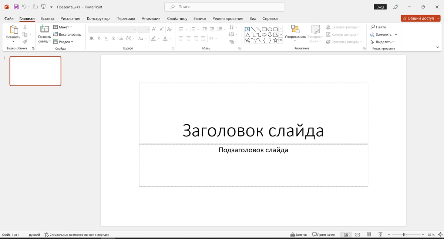The height and width of the screenshot is (239, 444).
Task: Click the Copy icon in clipboard group
Action: pyautogui.click(x=25, y=34)
